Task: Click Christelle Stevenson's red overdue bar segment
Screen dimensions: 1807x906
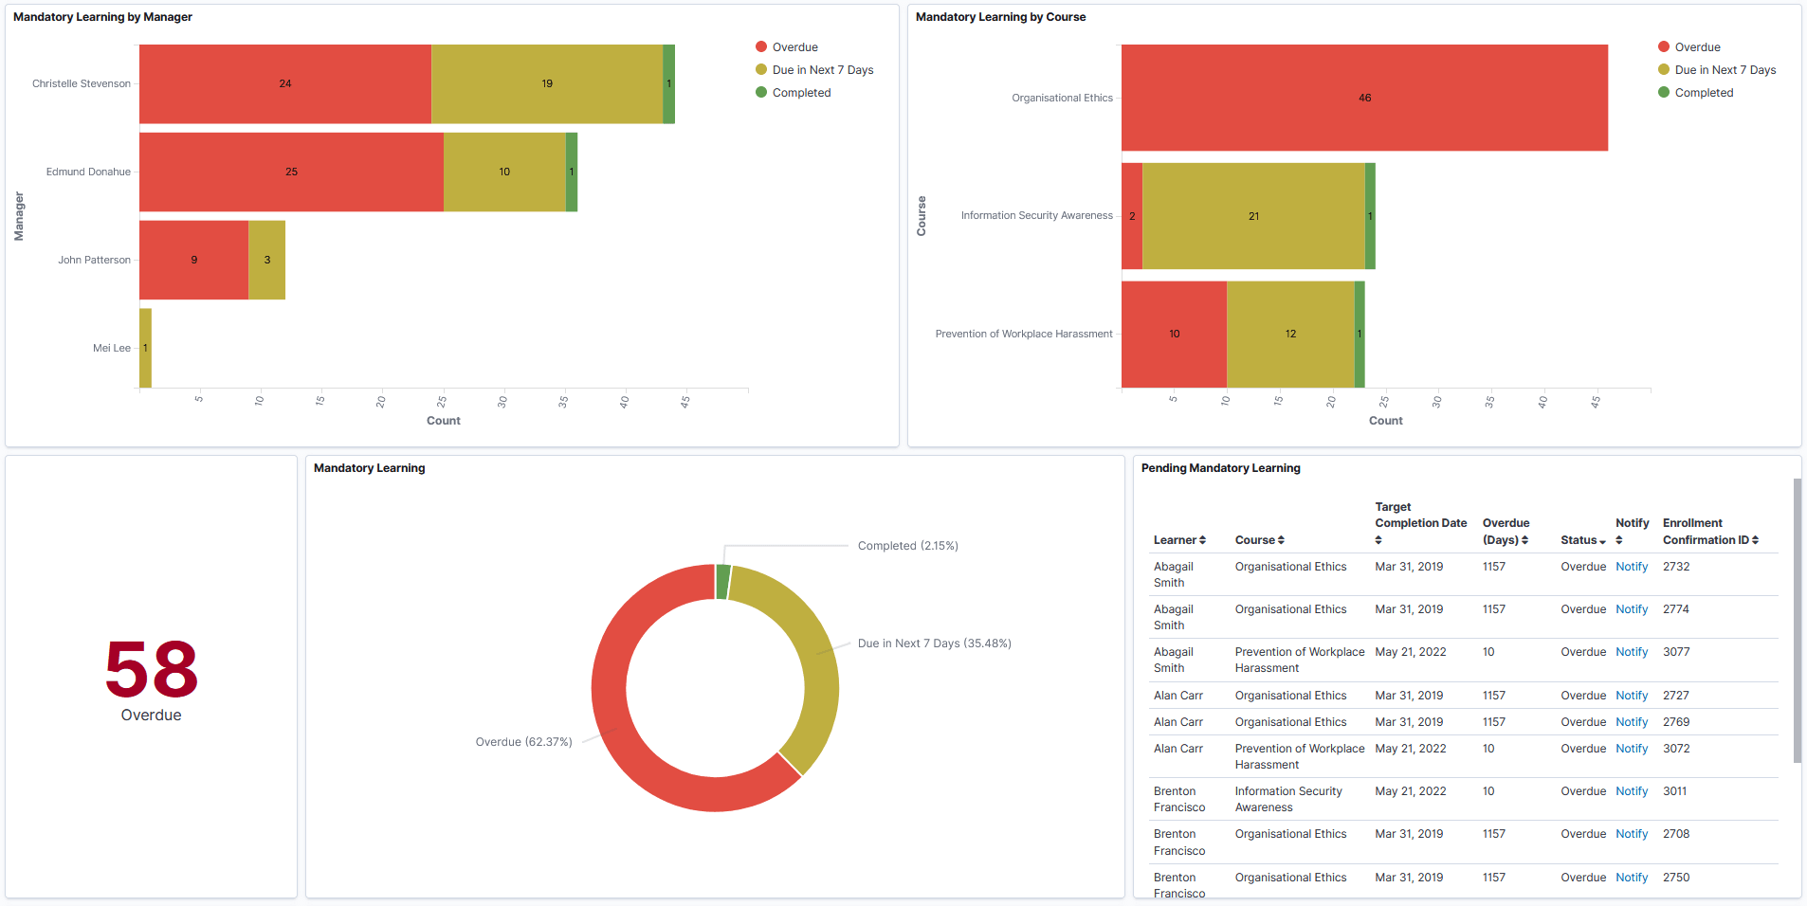Action: coord(284,83)
